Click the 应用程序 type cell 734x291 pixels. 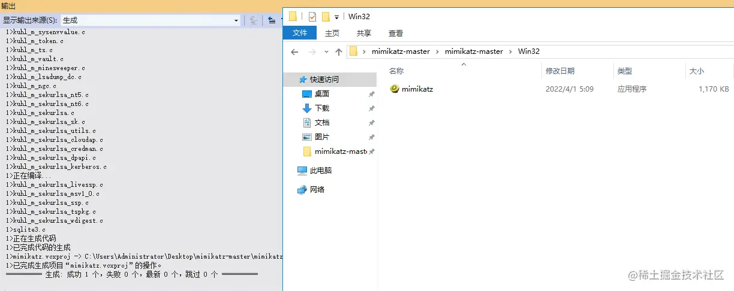click(x=632, y=89)
